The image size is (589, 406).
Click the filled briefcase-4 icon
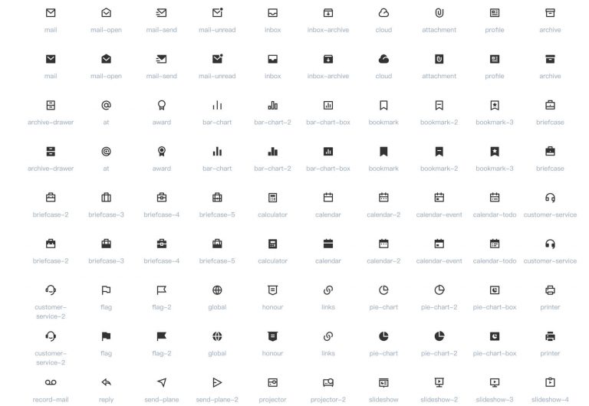click(x=162, y=244)
